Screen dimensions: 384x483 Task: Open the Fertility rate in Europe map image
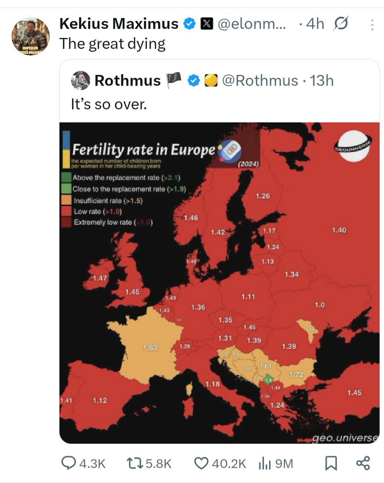pos(220,283)
